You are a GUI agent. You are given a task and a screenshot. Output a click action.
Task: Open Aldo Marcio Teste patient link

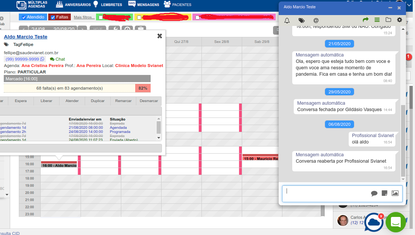coord(26,37)
